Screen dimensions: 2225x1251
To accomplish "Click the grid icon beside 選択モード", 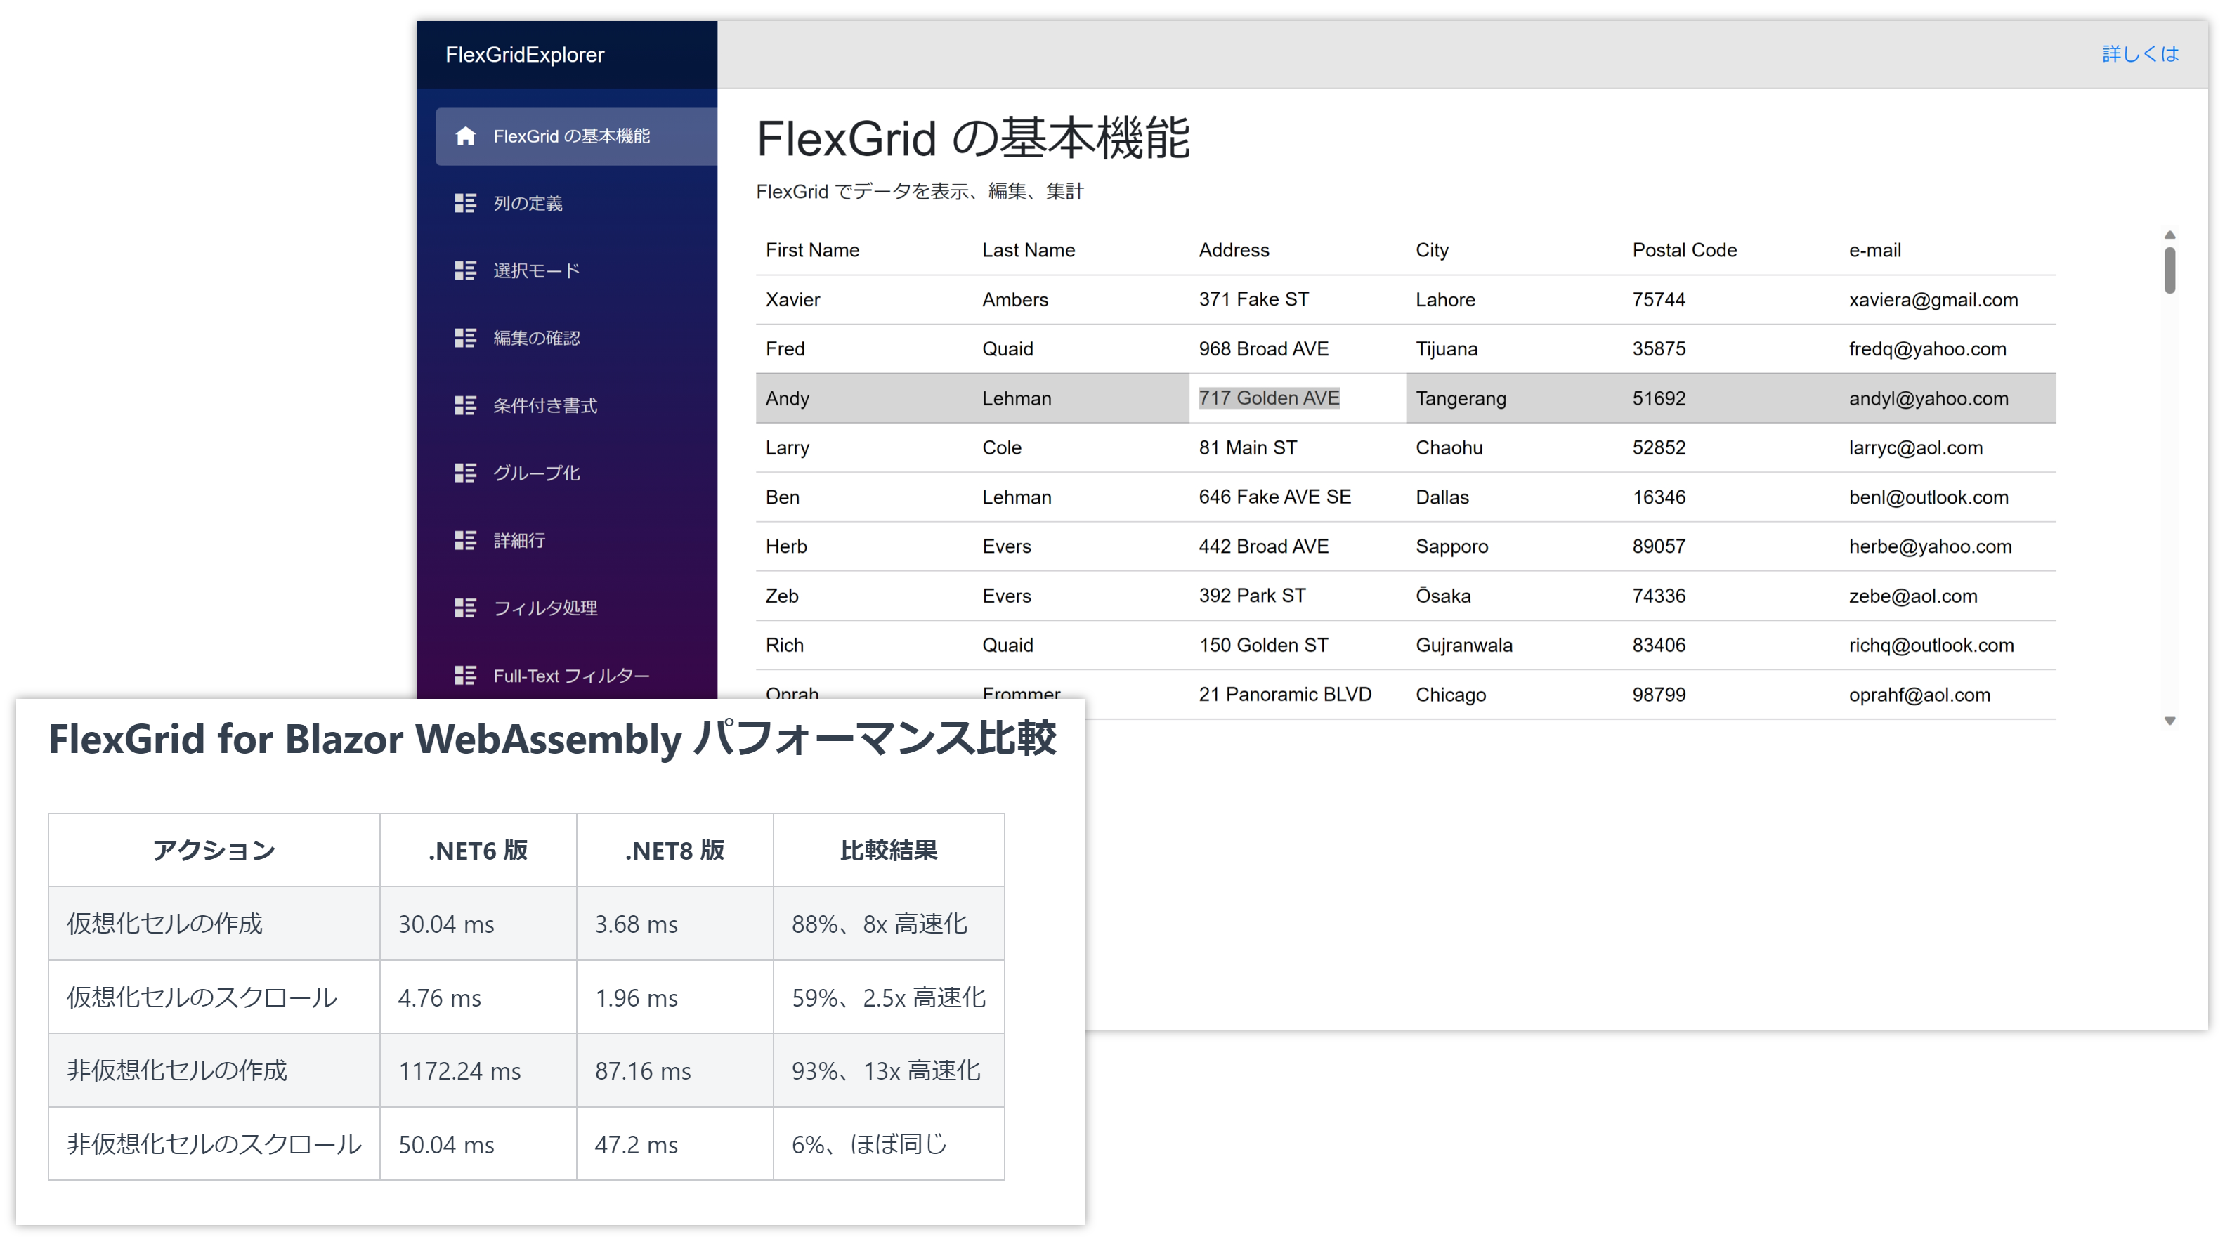I will pyautogui.click(x=466, y=270).
